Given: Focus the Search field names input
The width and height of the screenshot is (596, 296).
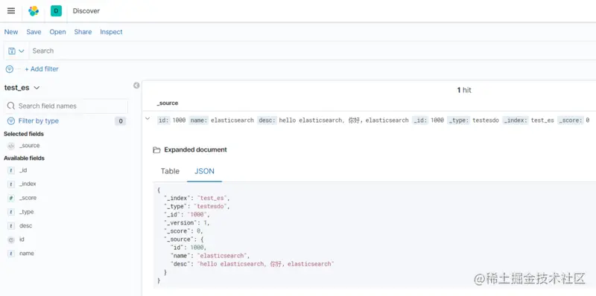Looking at the screenshot, I should [66, 106].
